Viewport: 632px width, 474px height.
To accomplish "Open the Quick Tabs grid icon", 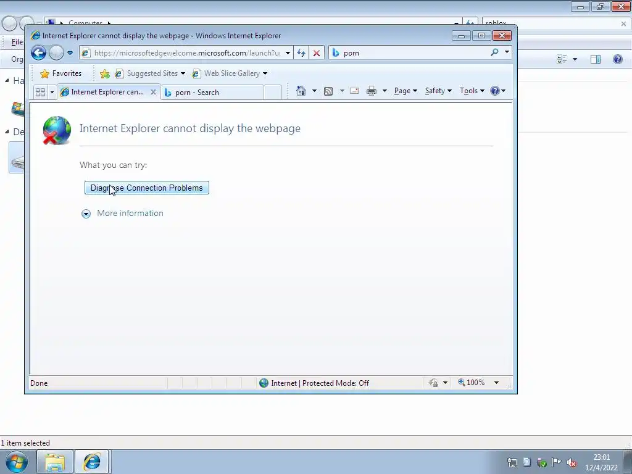I will point(40,92).
